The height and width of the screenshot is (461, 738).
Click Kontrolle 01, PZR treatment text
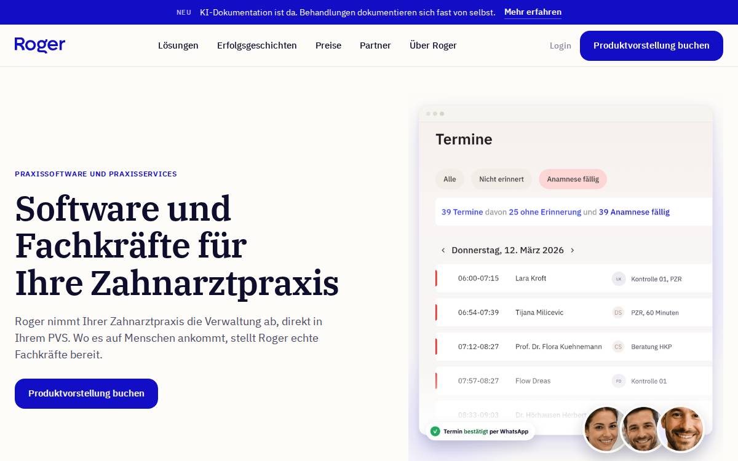[x=656, y=279]
